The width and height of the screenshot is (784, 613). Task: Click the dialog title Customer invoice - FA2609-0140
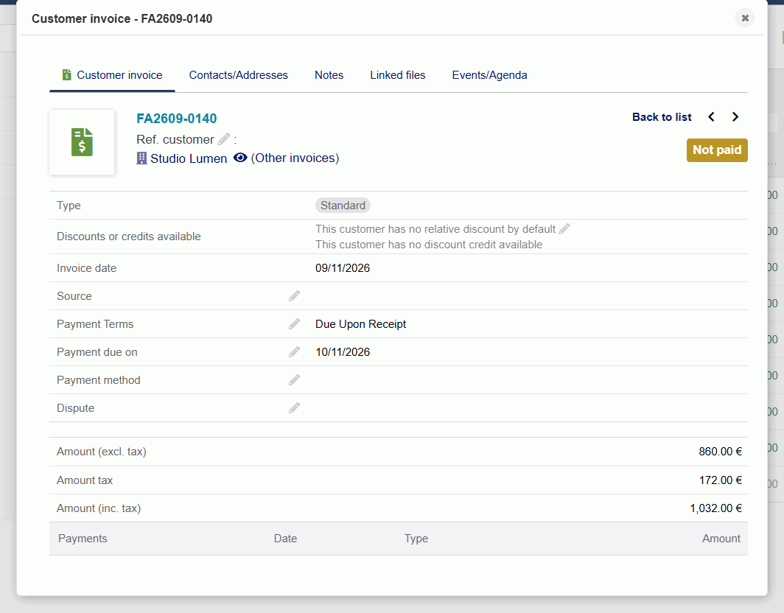tap(122, 18)
